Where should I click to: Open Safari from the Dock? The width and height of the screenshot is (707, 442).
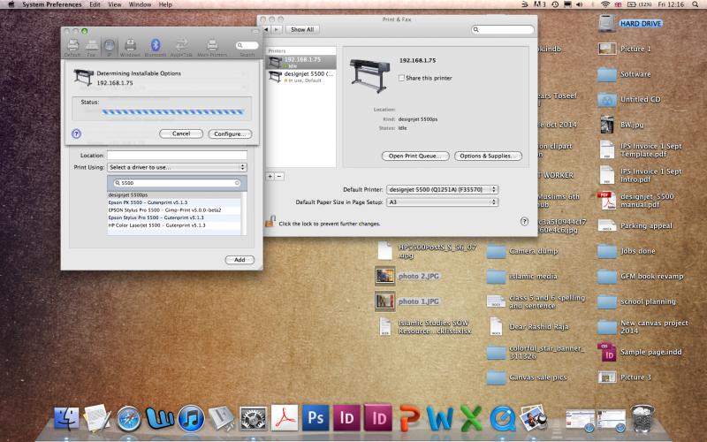click(128, 419)
